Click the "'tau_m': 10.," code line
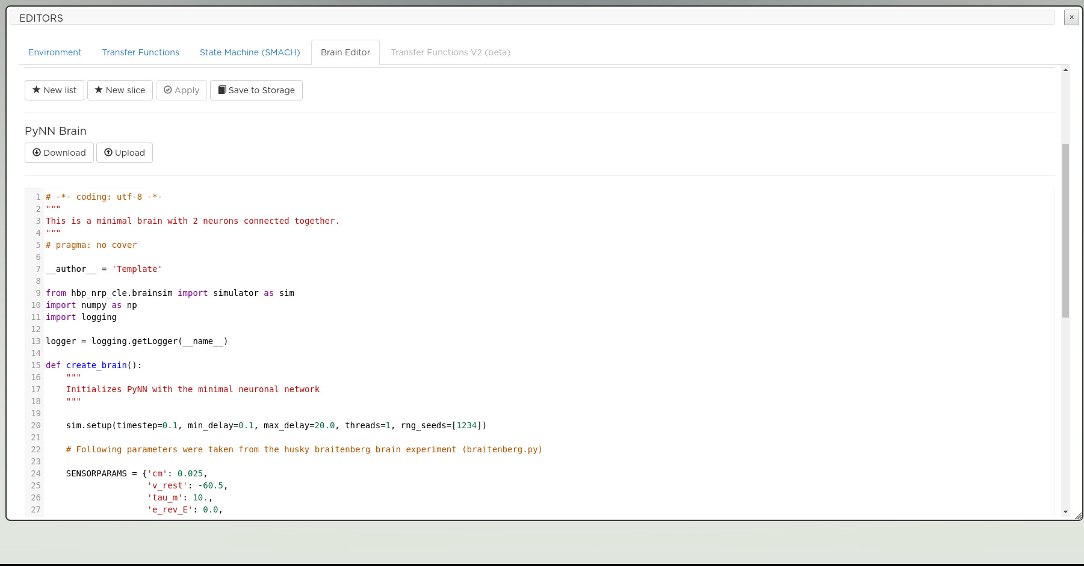The height and width of the screenshot is (566, 1084). click(180, 497)
